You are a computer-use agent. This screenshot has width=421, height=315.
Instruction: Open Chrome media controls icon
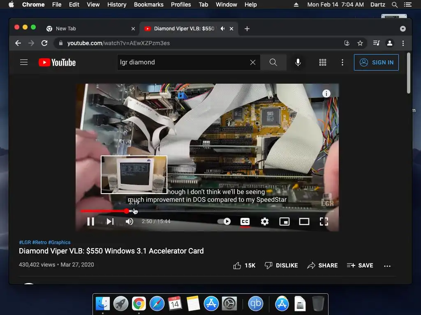[x=376, y=43]
